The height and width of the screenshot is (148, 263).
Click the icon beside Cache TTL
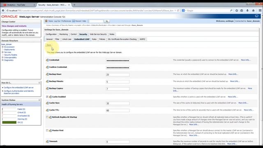[47, 110]
